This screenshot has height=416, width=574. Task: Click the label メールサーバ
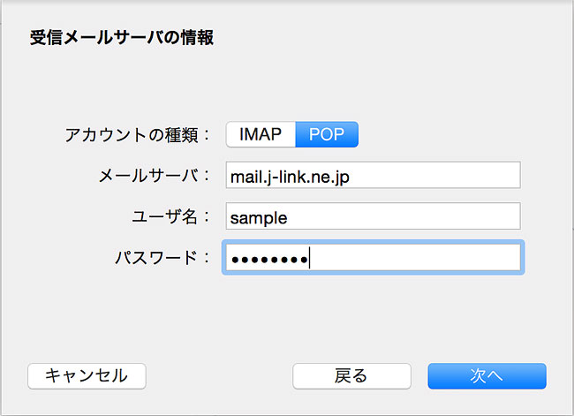pyautogui.click(x=155, y=176)
